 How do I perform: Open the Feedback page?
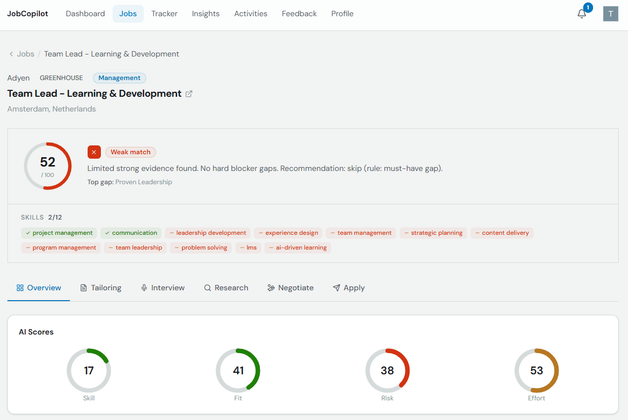299,14
